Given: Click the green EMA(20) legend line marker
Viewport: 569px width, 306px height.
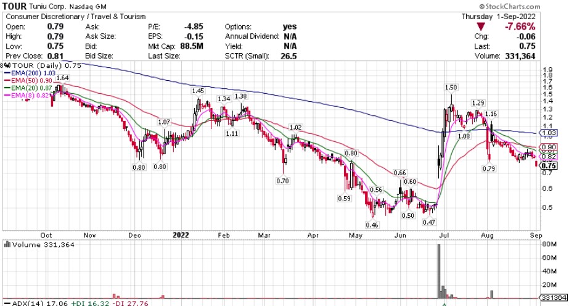Looking at the screenshot, I should [7, 88].
